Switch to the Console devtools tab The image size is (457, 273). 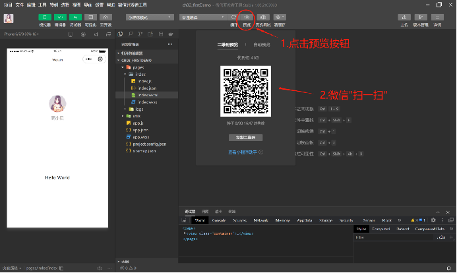tap(219, 220)
